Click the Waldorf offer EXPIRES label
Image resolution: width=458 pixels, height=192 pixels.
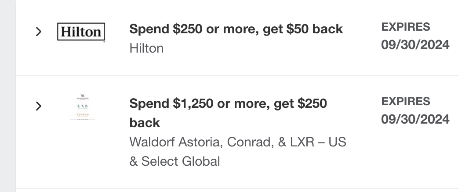405,101
